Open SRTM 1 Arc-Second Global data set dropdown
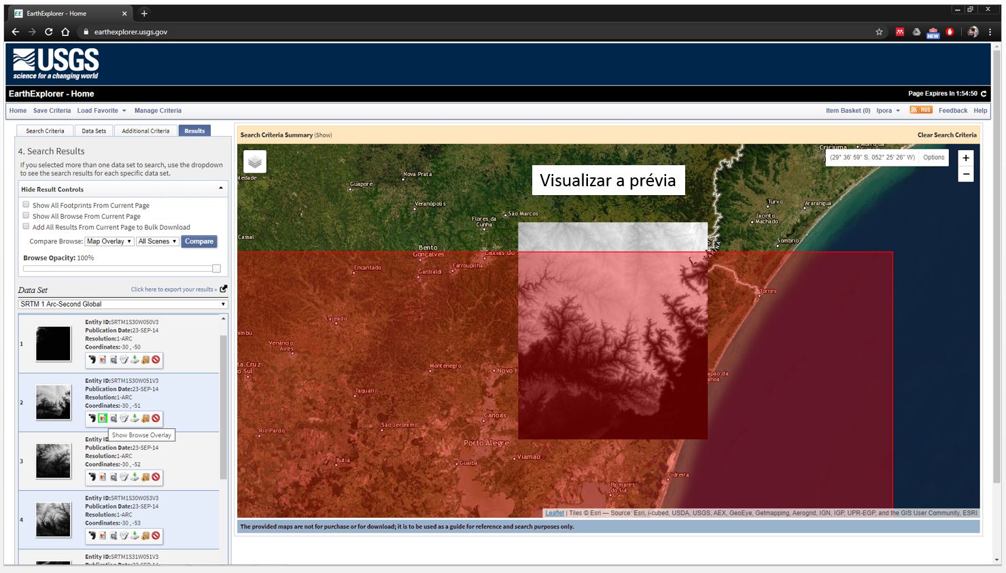Screen dimensions: 1006x573 coord(122,304)
